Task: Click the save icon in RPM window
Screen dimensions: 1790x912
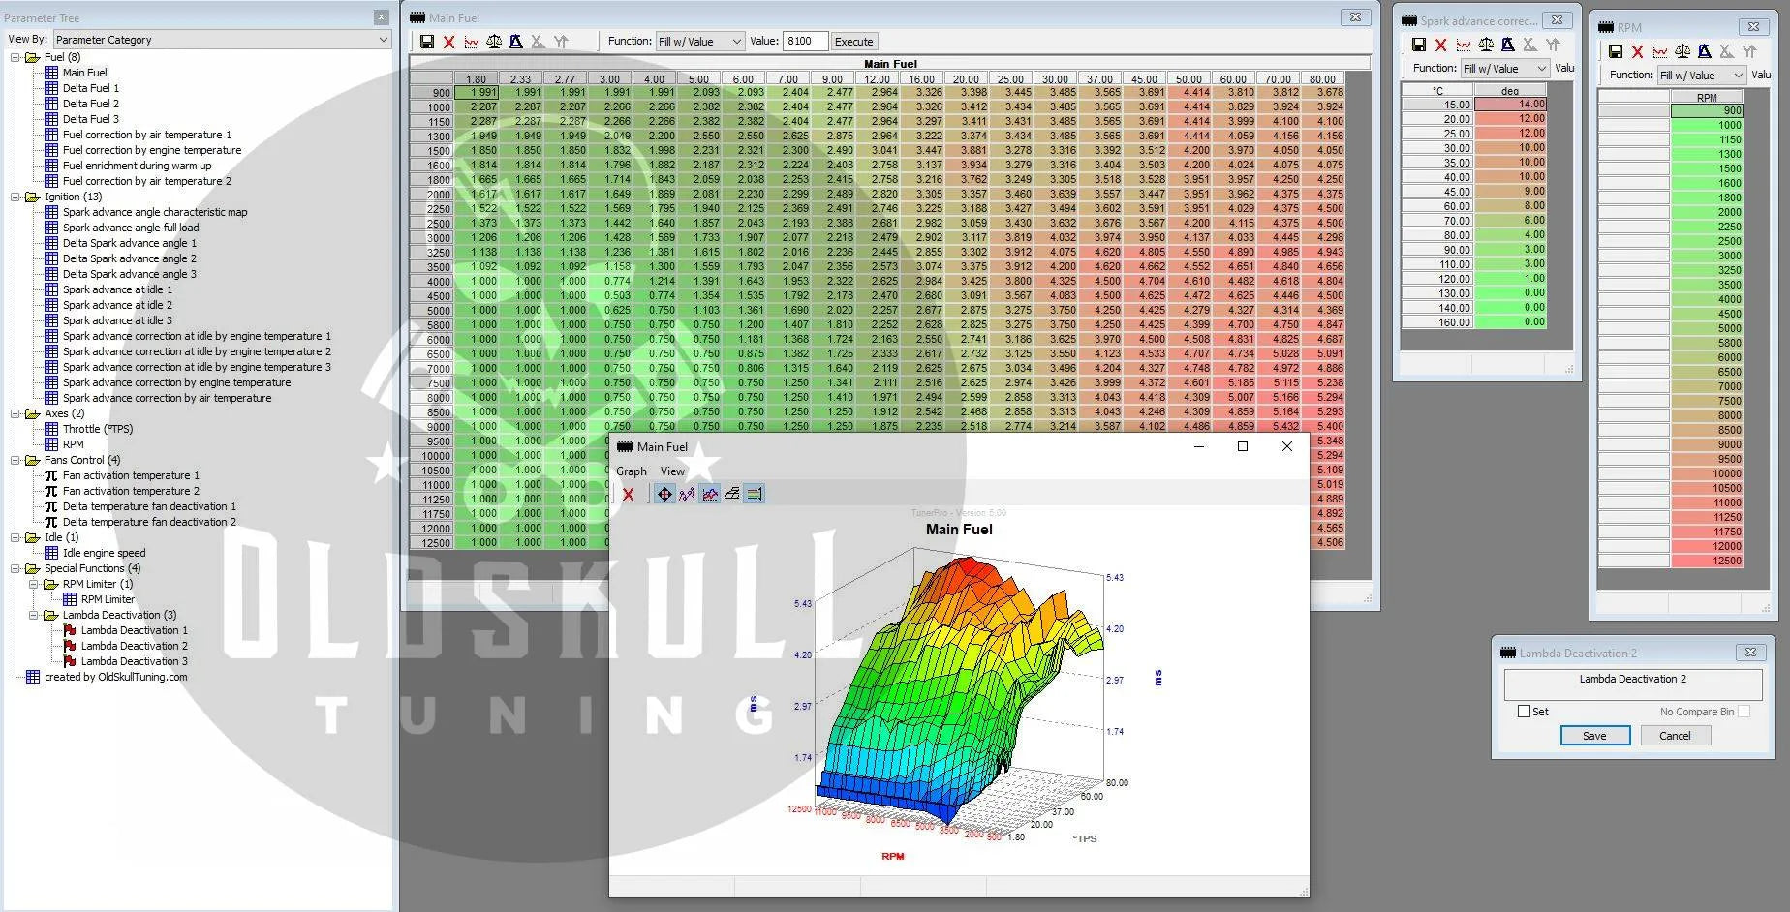Action: [x=1615, y=51]
